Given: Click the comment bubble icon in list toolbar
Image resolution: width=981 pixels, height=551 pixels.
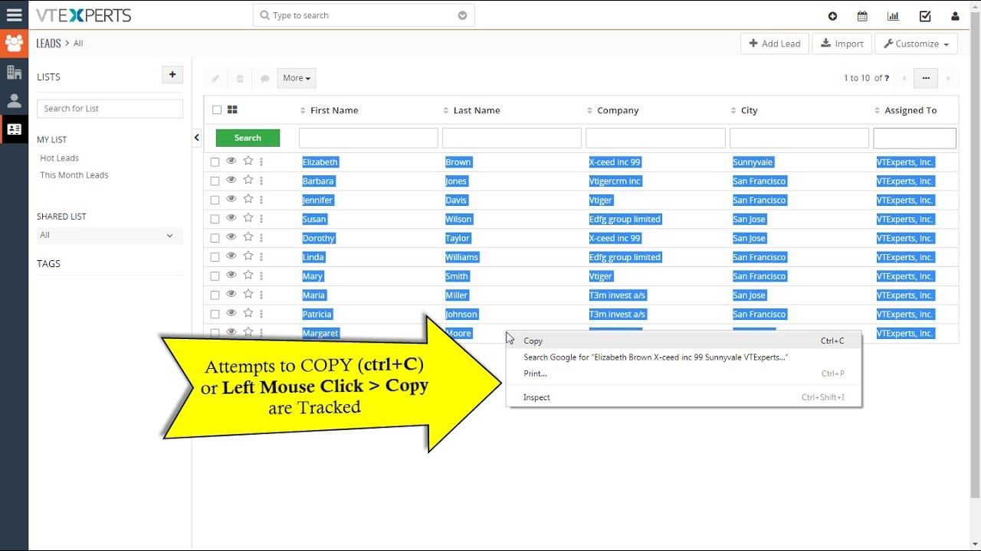Looking at the screenshot, I should 264,78.
